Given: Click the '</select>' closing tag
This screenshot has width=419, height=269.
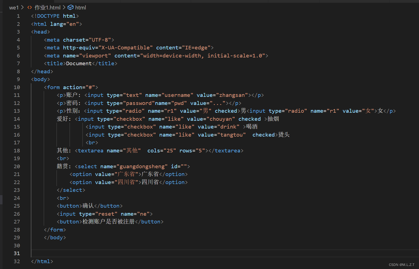Looking at the screenshot, I should pos(71,190).
